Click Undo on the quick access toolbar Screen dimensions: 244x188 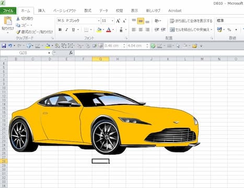click(x=10, y=46)
